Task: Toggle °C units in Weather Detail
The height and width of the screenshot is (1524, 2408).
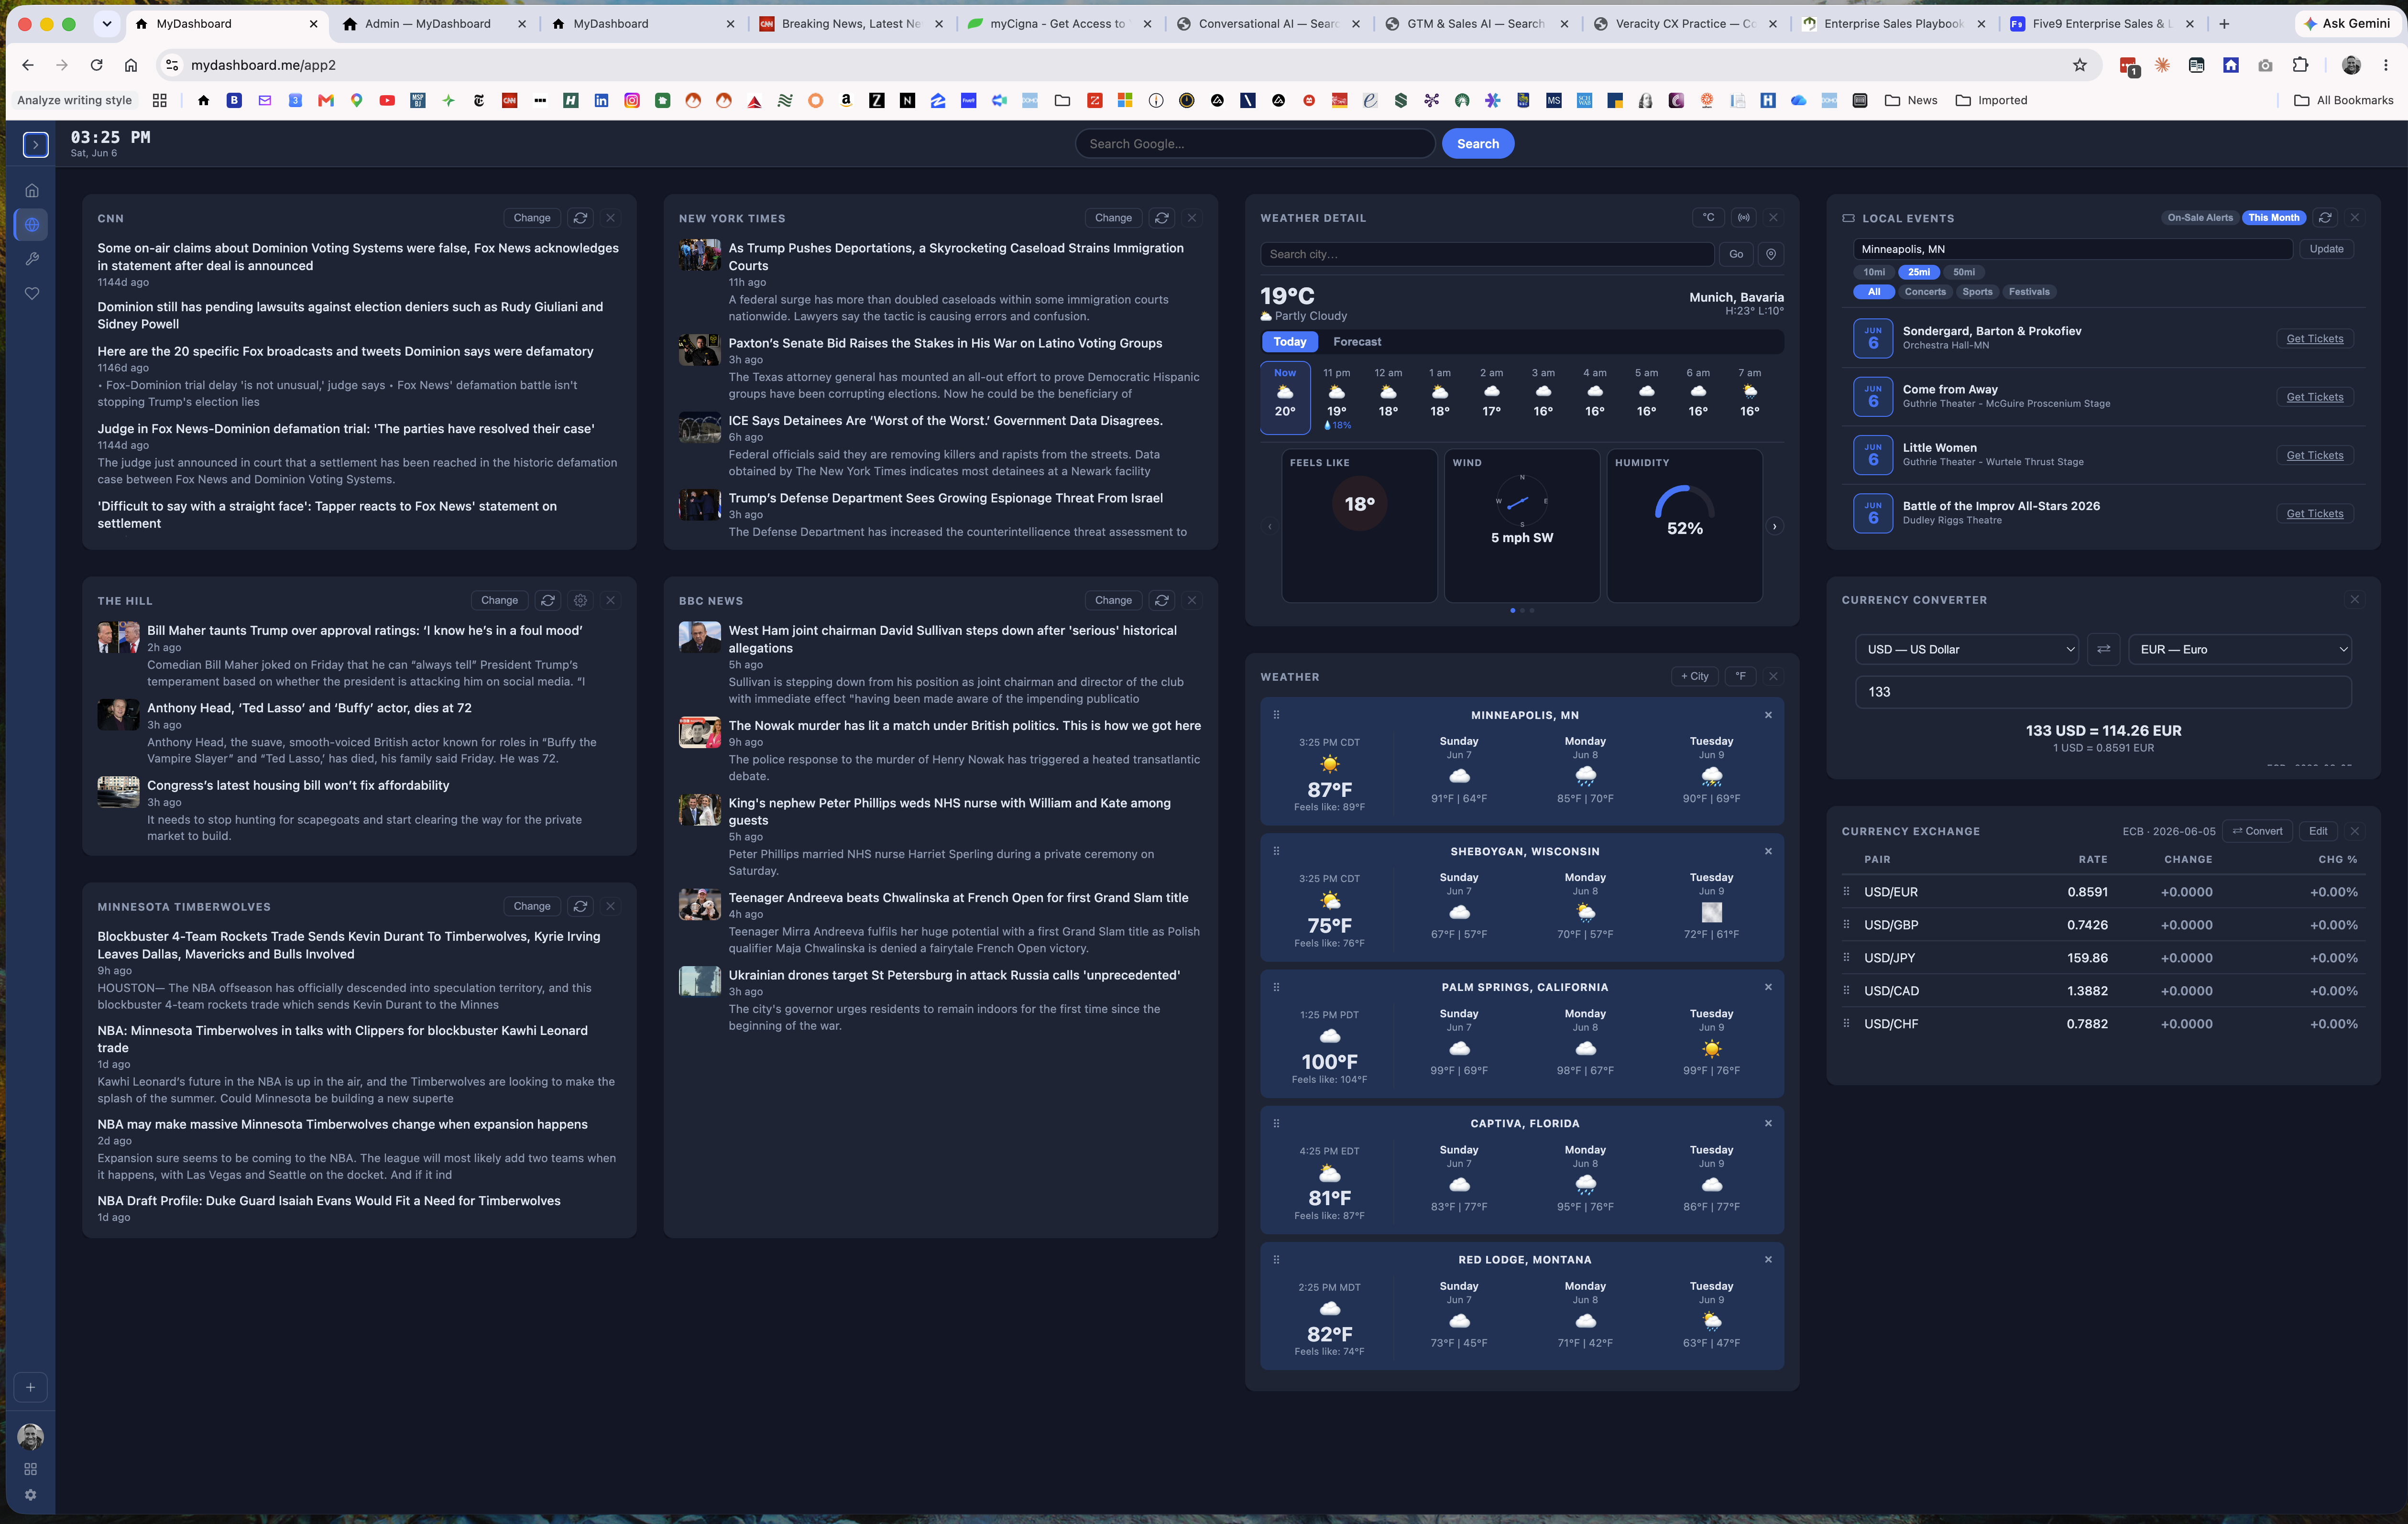Action: pyautogui.click(x=1708, y=217)
